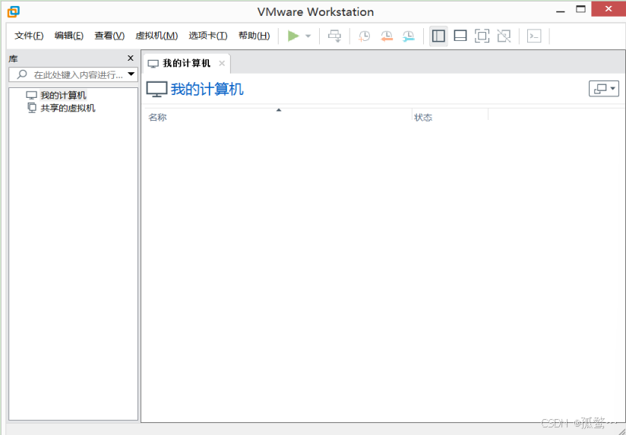Open the 帮助(H) menu
626x435 pixels.
(x=255, y=36)
